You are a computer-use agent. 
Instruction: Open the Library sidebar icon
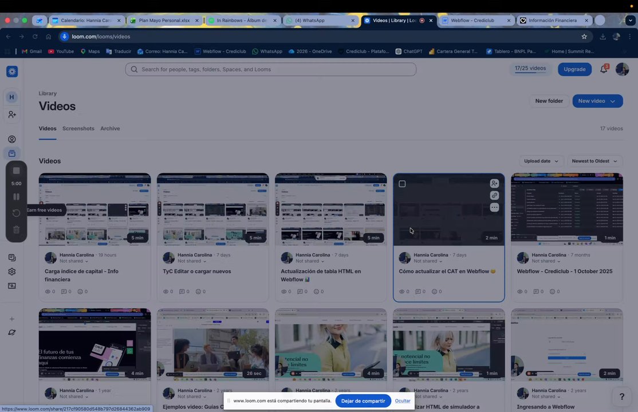point(12,153)
